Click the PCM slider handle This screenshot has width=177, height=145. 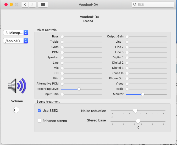coord(62,52)
